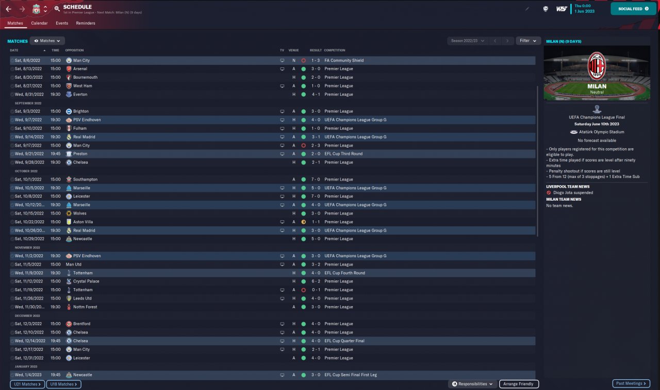Tick the circle beside the 9/10/2022 Fulham fixture
Image resolution: width=660 pixels, height=390 pixels.
(x=12, y=129)
